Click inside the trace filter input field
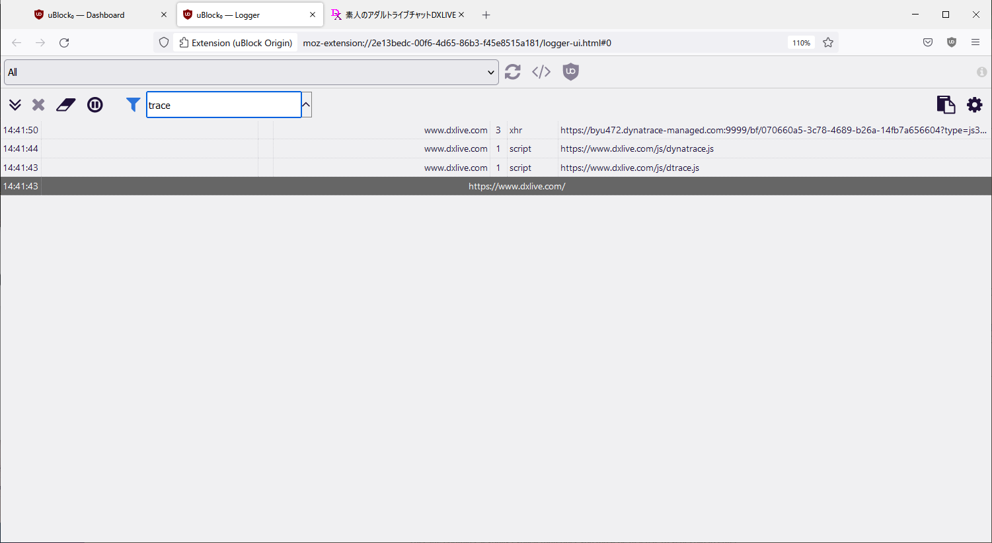992x543 pixels. click(x=223, y=104)
